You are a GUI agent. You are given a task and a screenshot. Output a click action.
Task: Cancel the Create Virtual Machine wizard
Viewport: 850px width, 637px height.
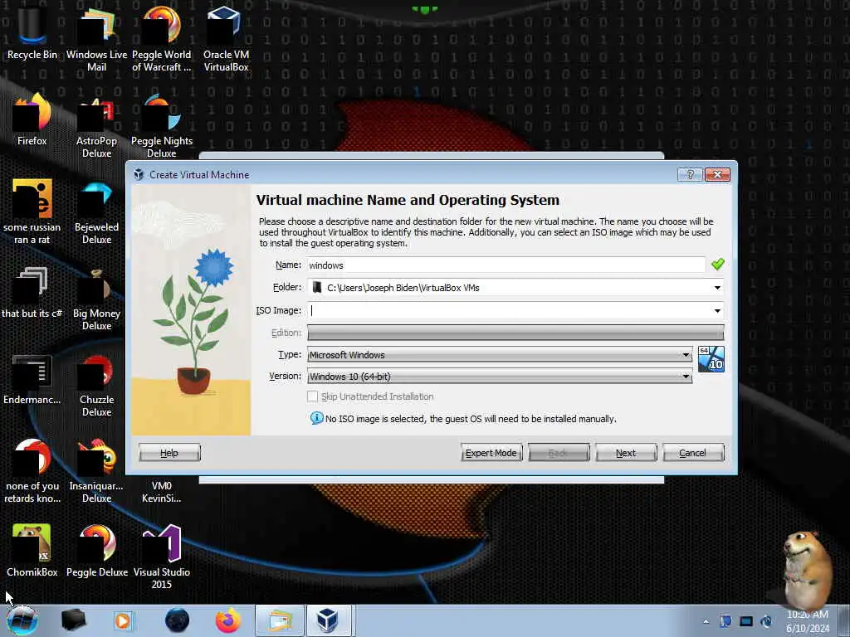pyautogui.click(x=693, y=453)
